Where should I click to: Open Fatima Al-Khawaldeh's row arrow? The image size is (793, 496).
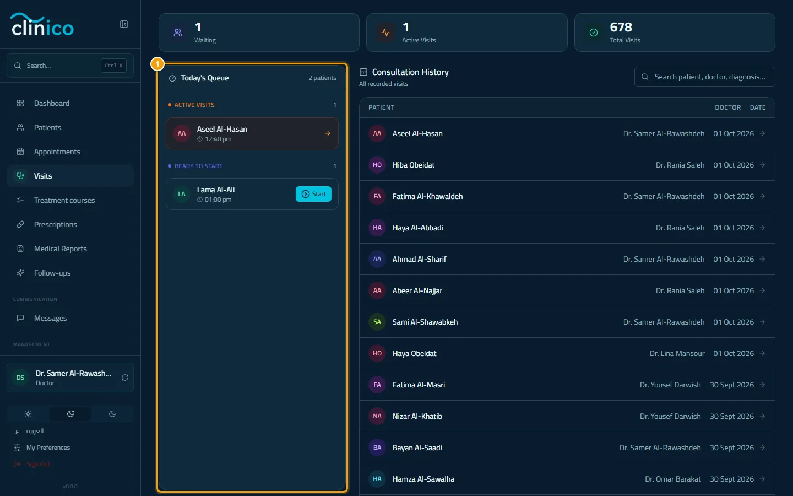tap(762, 196)
